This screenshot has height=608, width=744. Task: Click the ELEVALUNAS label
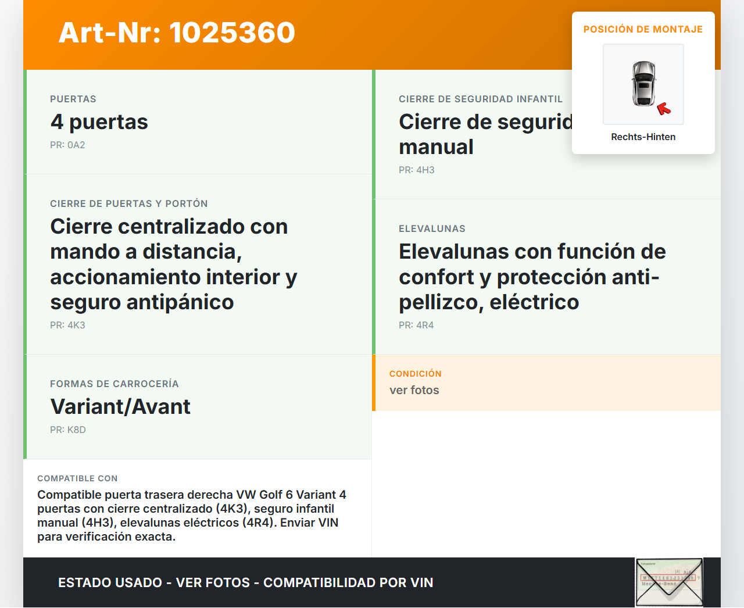[432, 229]
